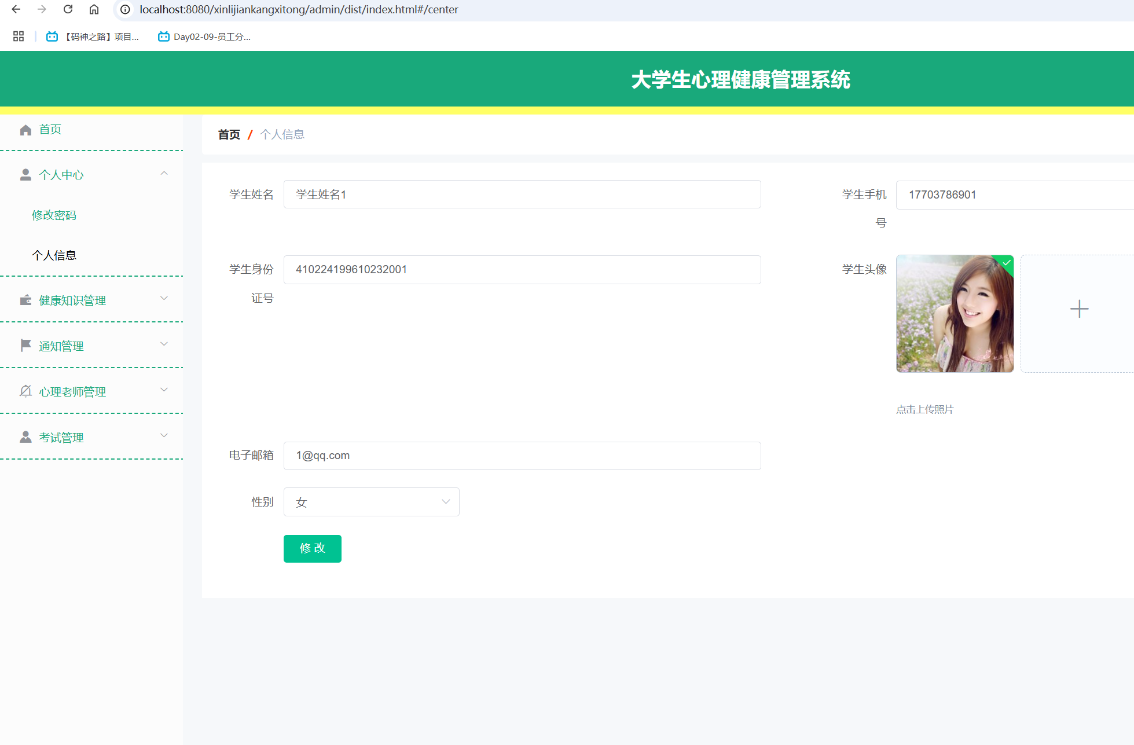Viewport: 1134px width, 745px height.
Task: Click the person icon beside 个人中心
Action: tap(25, 175)
